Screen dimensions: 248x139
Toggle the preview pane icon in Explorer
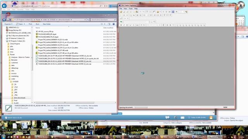pos(109,24)
